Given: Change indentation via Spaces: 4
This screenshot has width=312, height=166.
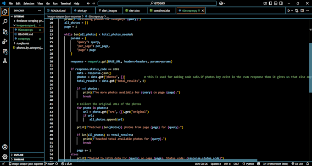Looking at the screenshot, I should pyautogui.click(x=216, y=164).
